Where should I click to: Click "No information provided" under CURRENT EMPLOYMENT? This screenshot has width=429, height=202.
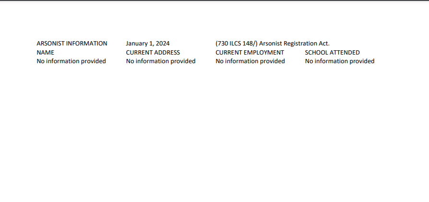(250, 61)
